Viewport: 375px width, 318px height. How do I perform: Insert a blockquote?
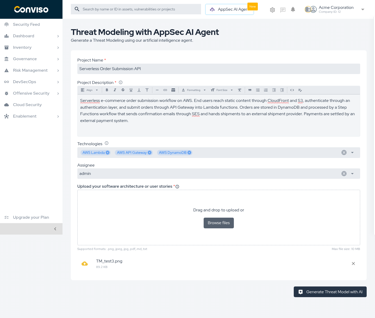250,90
